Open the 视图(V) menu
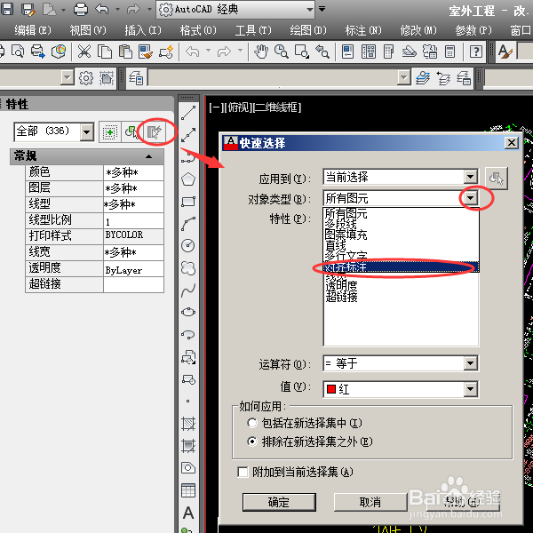Screen dimensions: 533x533 coord(88,30)
